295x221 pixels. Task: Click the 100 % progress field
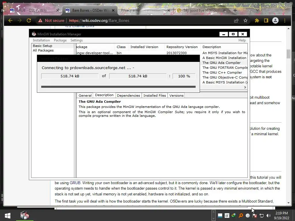[184, 76]
